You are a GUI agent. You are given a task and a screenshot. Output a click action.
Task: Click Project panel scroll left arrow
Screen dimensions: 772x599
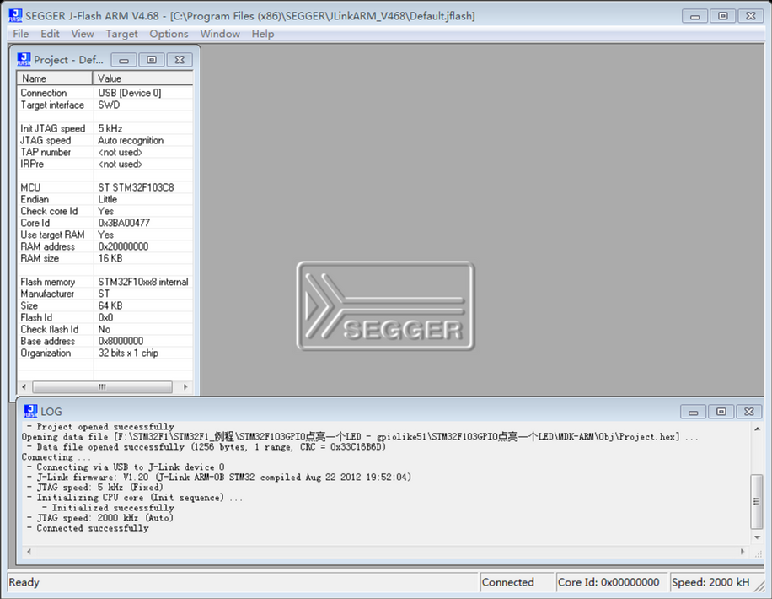[x=24, y=387]
